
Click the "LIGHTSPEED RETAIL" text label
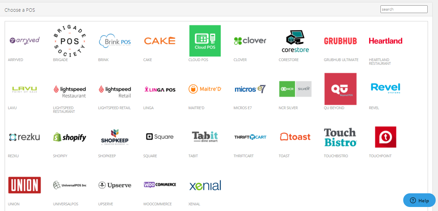coord(114,108)
